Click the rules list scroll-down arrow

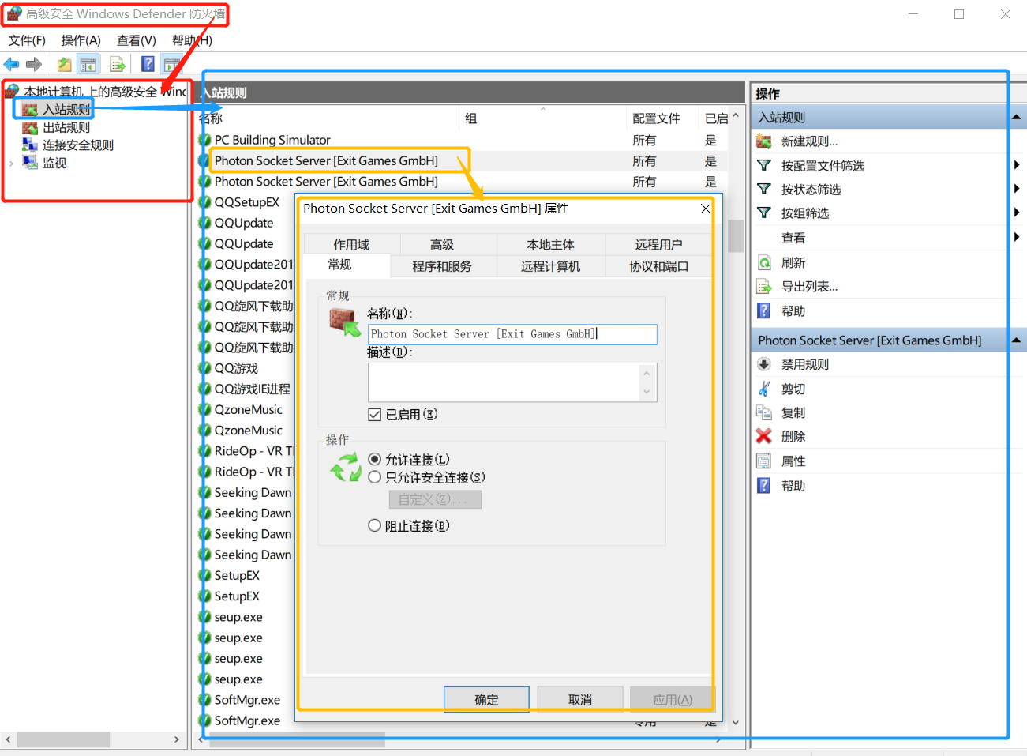click(x=736, y=722)
